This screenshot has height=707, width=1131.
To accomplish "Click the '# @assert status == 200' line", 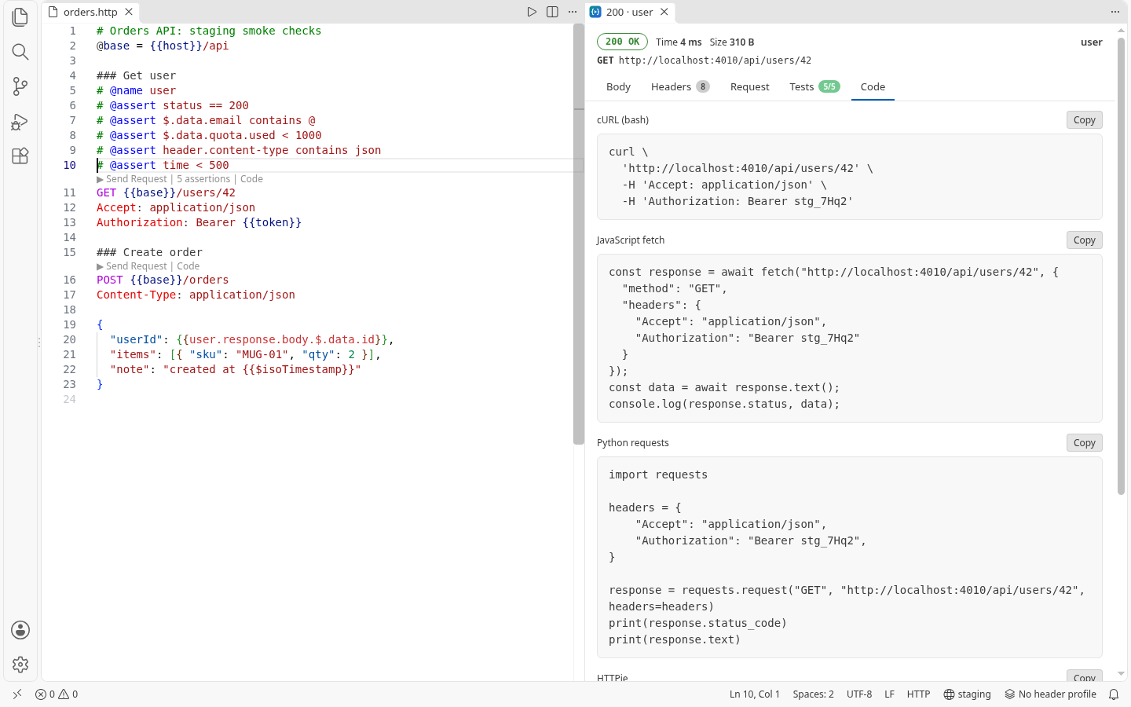I will coord(173,105).
